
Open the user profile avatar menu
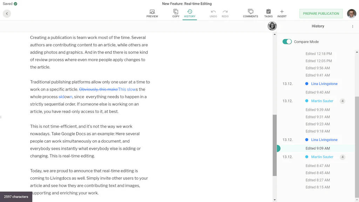[351, 14]
